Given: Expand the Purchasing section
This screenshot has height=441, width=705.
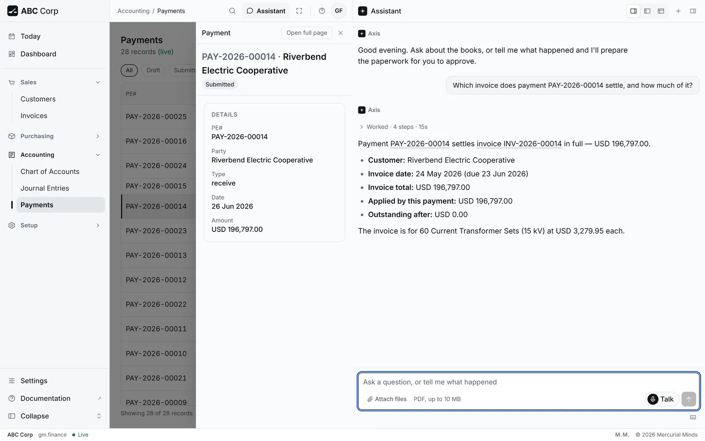Looking at the screenshot, I should pos(55,136).
